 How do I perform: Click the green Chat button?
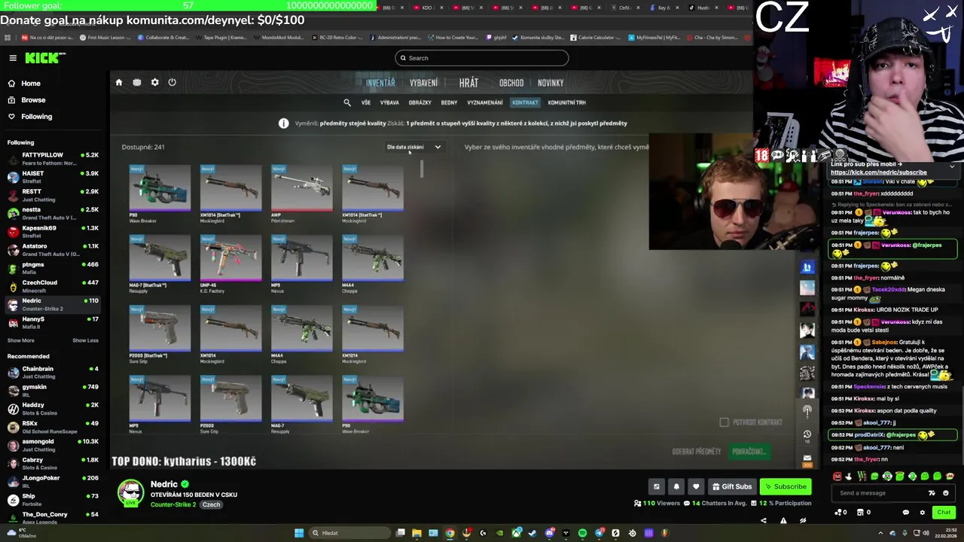click(x=944, y=513)
